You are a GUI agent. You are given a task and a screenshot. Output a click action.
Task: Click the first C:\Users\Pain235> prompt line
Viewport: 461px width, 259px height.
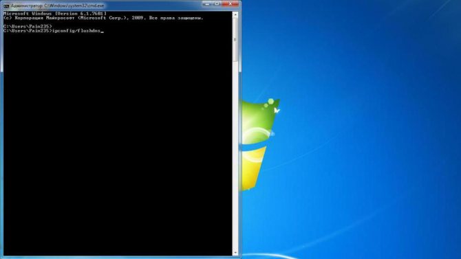[28, 26]
